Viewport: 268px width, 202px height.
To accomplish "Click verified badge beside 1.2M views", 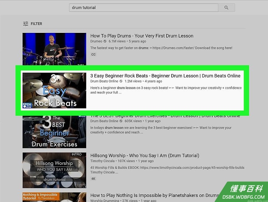I will pyautogui.click(x=121, y=81).
